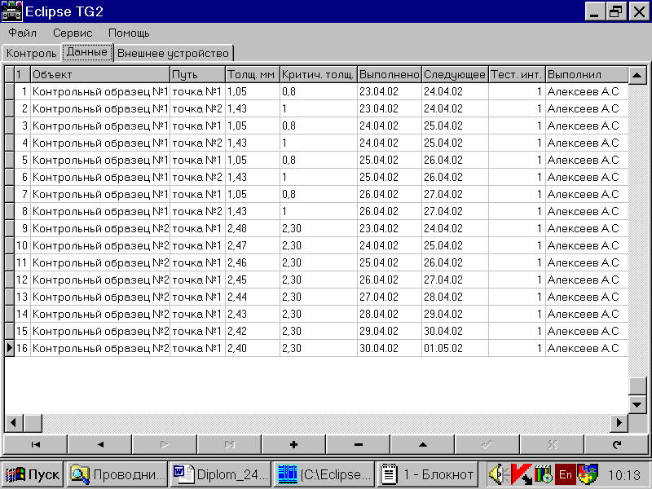The width and height of the screenshot is (652, 489).
Task: Open the Блокнот taskbar window
Action: click(x=429, y=474)
